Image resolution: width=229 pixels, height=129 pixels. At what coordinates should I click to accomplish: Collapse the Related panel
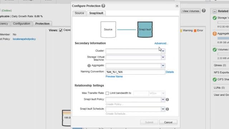pyautogui.click(x=215, y=11)
